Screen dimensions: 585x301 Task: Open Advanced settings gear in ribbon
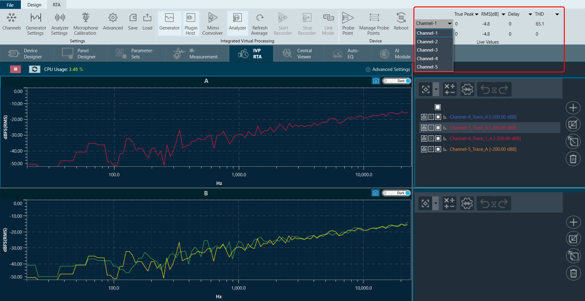(113, 22)
